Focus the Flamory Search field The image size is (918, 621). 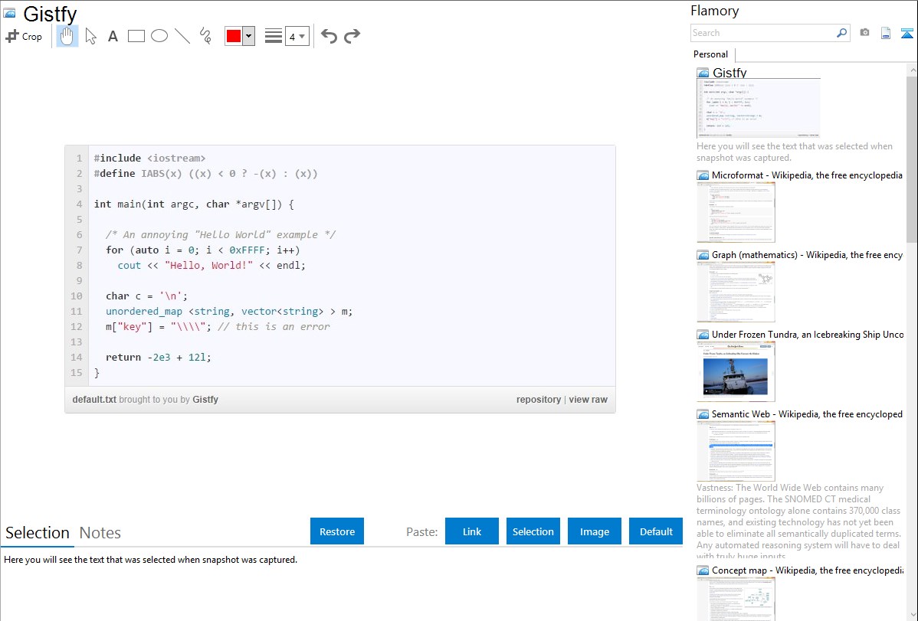point(763,33)
